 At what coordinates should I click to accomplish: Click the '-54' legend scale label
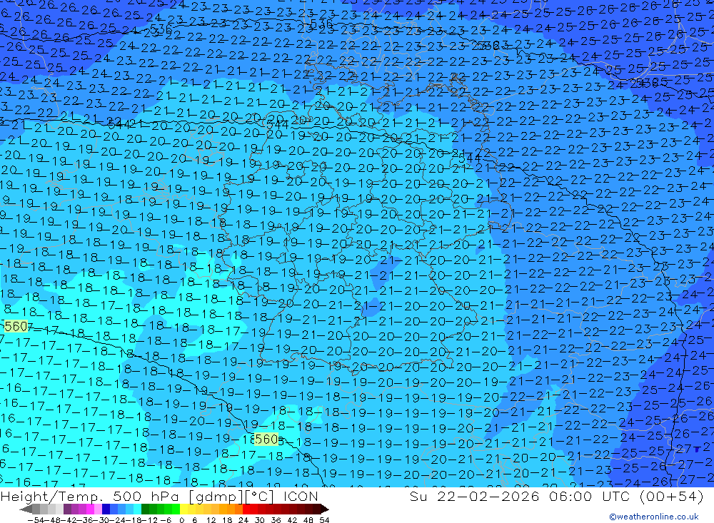(x=36, y=520)
